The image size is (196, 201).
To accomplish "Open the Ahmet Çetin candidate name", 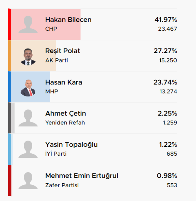I will click(x=66, y=114).
